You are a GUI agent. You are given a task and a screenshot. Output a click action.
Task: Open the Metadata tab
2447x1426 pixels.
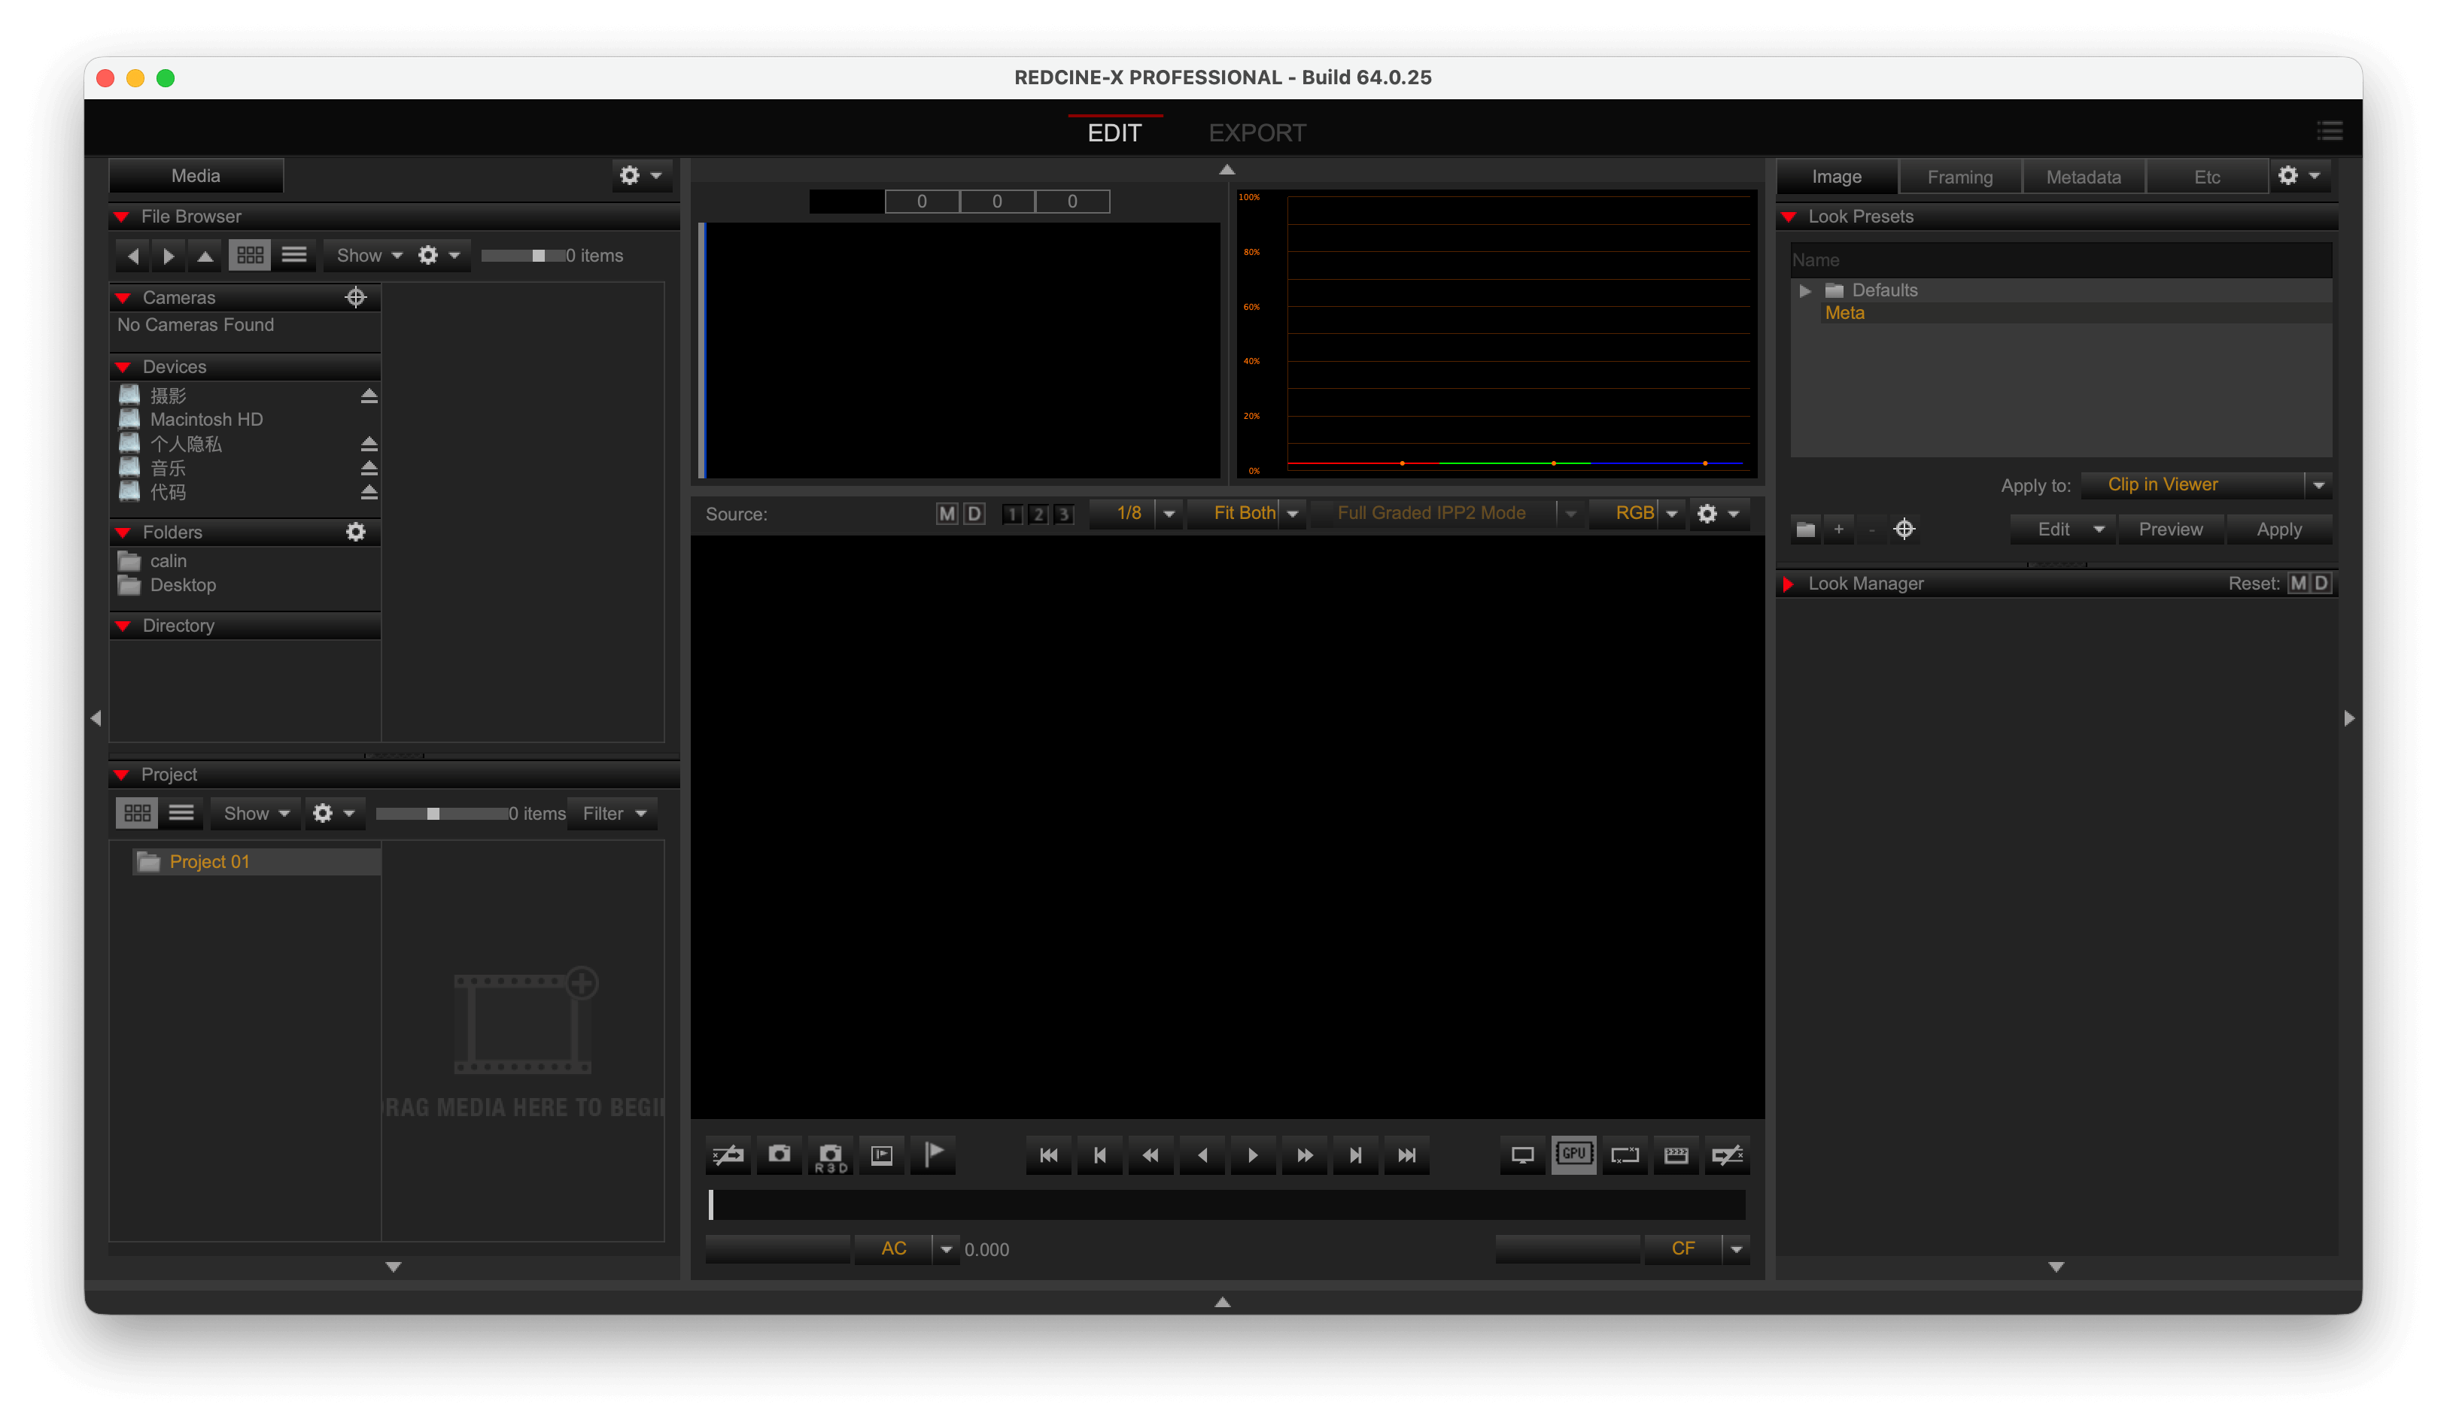pos(2083,177)
